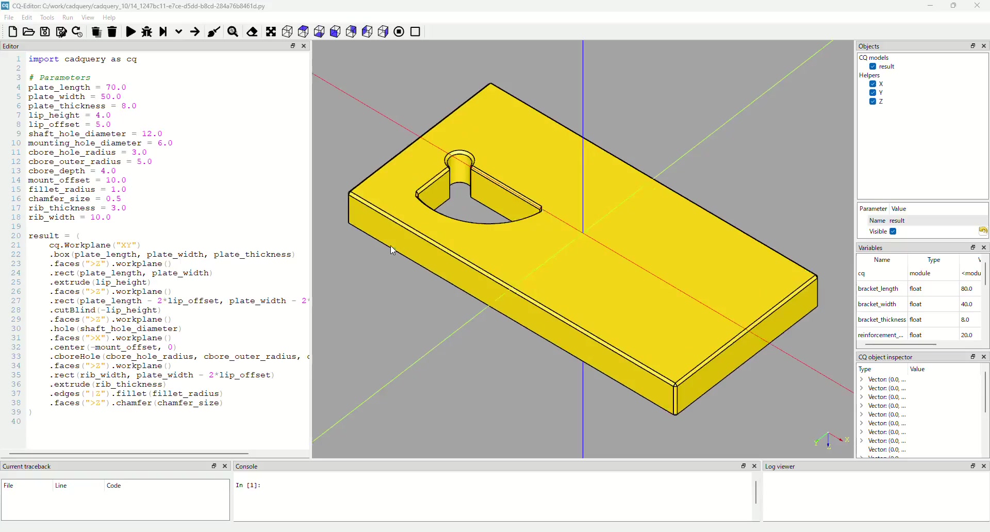Click the Variables panel vertical scrollbar

tap(986, 273)
